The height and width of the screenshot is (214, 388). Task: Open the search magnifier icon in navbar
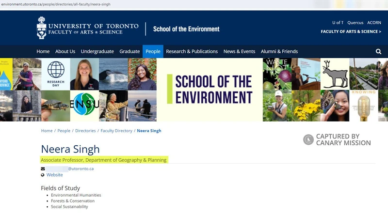click(378, 51)
